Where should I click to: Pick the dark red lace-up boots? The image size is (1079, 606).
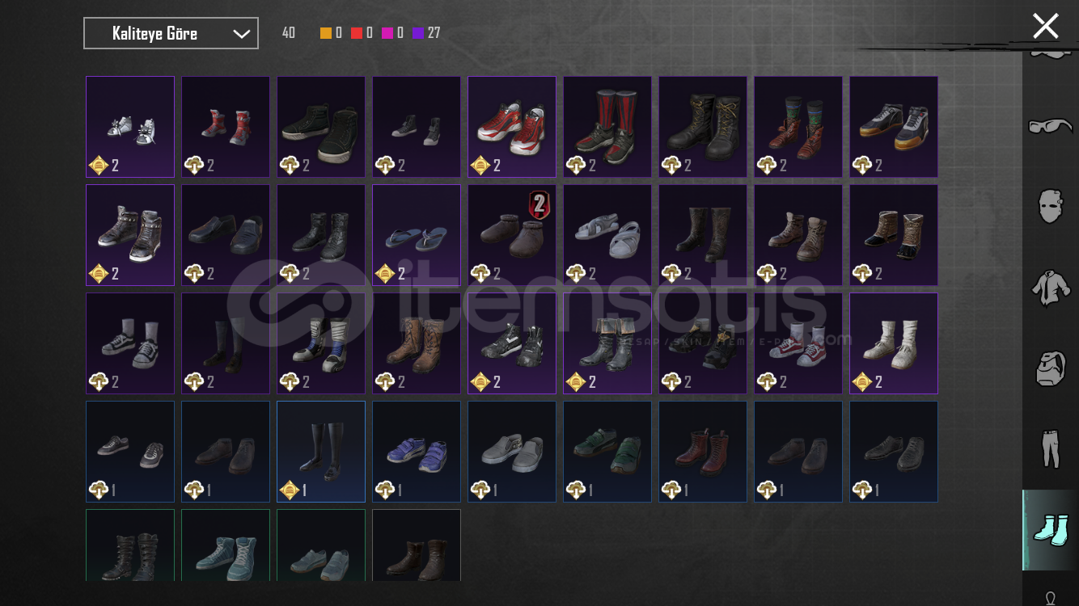[x=703, y=452]
